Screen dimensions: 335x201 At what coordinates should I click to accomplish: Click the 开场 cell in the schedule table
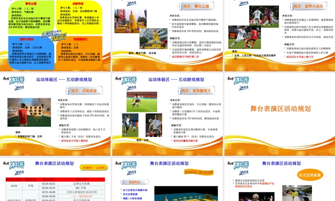tap(31, 186)
